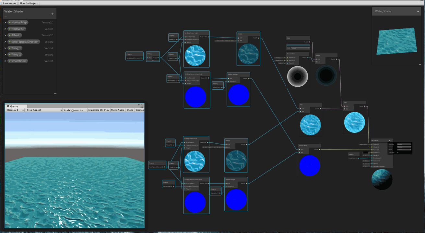Add a new property in the Water_Shader blackboard
Screen dimensions: 425x233
click(x=53, y=14)
